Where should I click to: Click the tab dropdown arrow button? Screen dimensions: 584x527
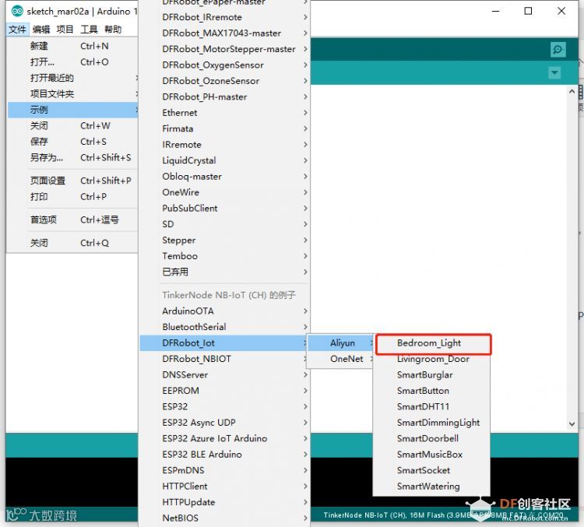(x=554, y=72)
